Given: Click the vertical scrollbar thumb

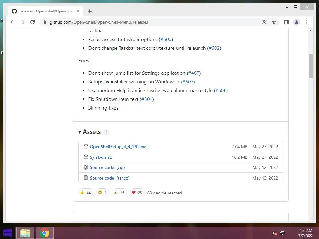Looking at the screenshot, I should [x=311, y=66].
